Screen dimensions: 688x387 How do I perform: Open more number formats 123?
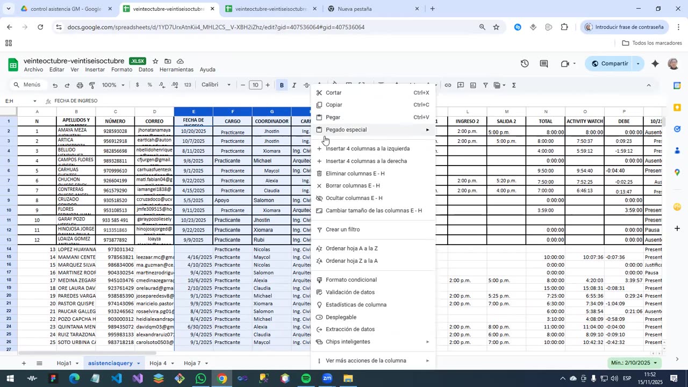pos(188,85)
